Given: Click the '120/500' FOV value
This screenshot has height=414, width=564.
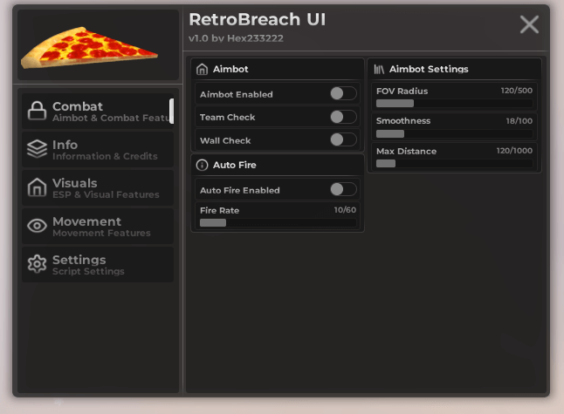Looking at the screenshot, I should pyautogui.click(x=517, y=91).
